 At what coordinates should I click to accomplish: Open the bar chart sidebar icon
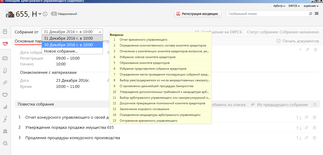[5, 107]
